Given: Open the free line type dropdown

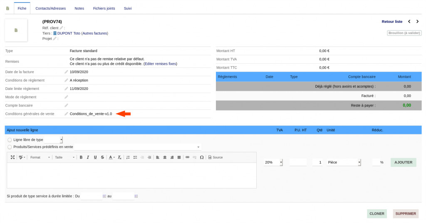Looking at the screenshot, I should 54,140.
